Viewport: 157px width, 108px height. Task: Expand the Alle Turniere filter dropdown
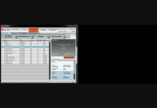(x=58, y=36)
